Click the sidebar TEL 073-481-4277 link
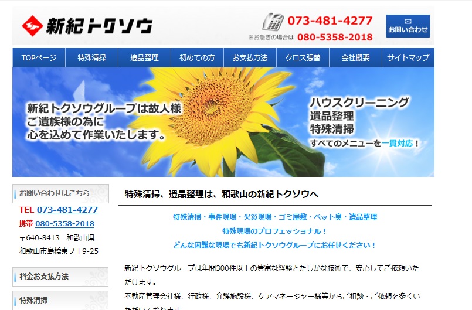The width and height of the screenshot is (472, 310). click(x=67, y=210)
